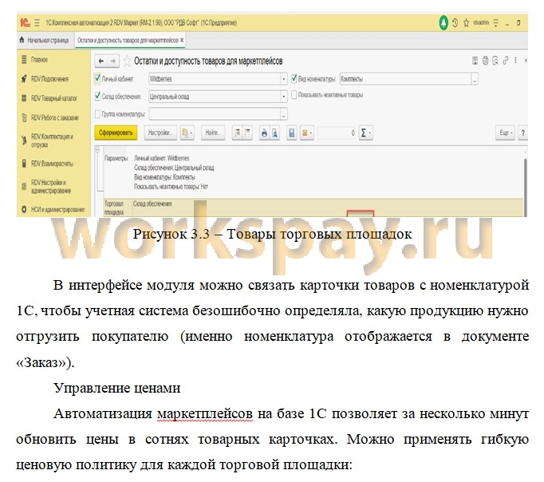Enable the Группа номенклатуры checkbox
The width and height of the screenshot is (544, 482).
tap(98, 113)
